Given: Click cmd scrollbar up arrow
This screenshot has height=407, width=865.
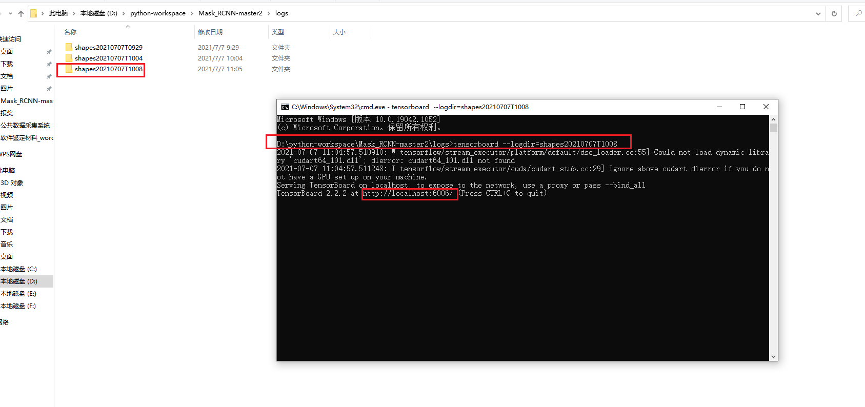Looking at the screenshot, I should (773, 119).
